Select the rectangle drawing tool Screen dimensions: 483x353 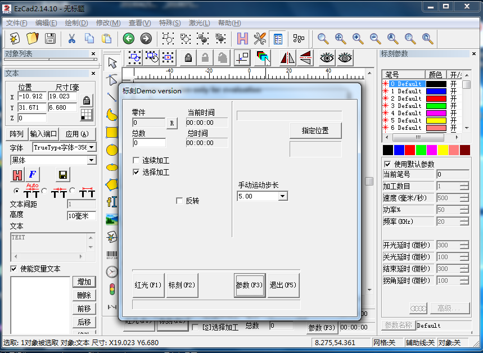[112, 133]
